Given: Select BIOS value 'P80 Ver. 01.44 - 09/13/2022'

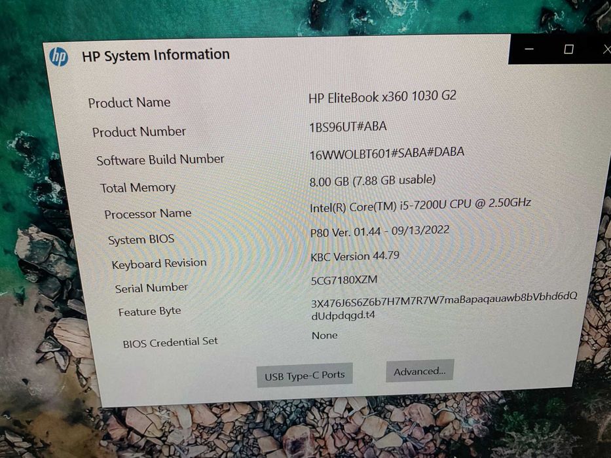Looking at the screenshot, I should coord(380,232).
